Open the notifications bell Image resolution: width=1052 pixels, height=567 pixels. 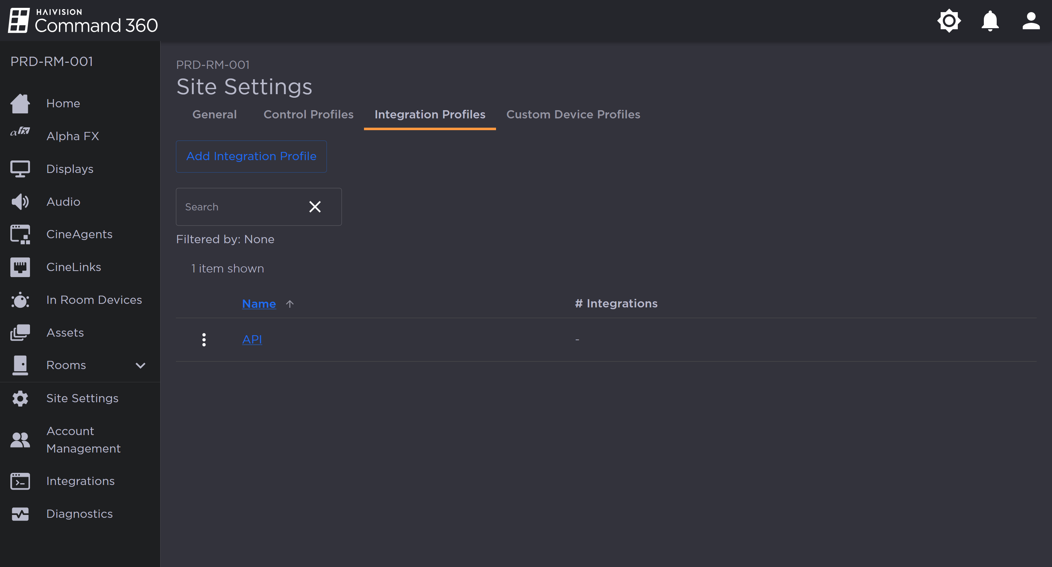[x=990, y=20]
